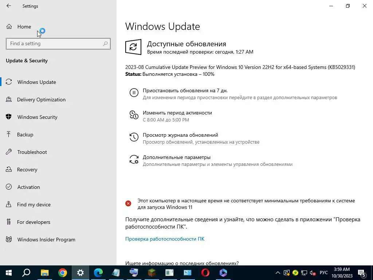This screenshot has height=280, width=373.
Task: Click the red X Windows 11 requirement icon
Action: pos(128,203)
